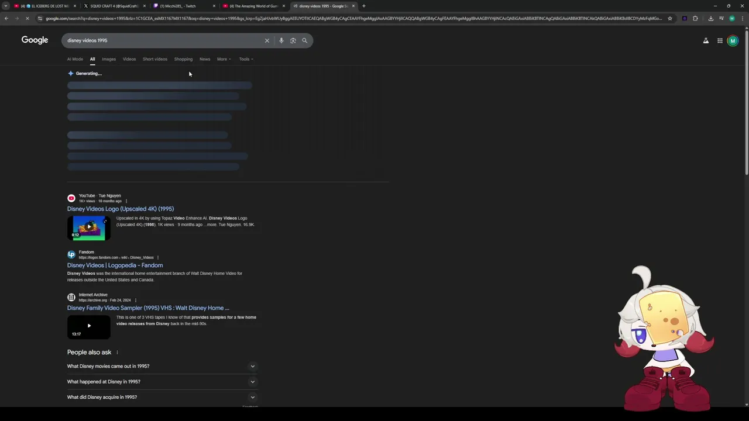Screen dimensions: 749x421
Task: Click the Google logo
Action: pyautogui.click(x=35, y=40)
